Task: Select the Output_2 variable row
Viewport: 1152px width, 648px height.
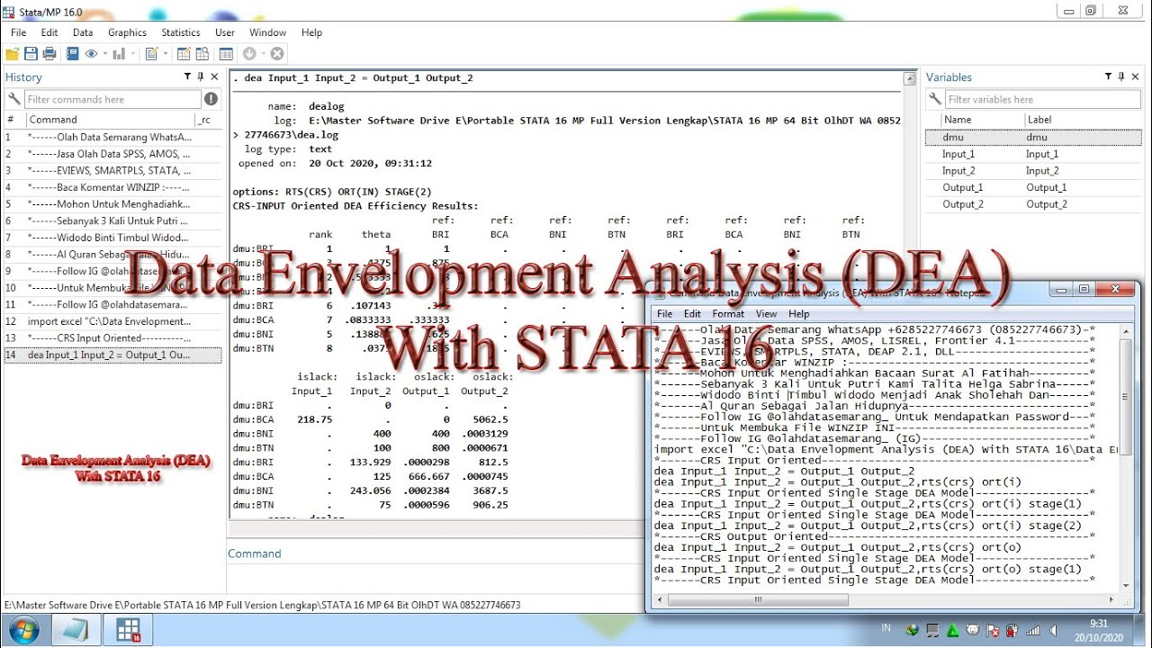Action: [1033, 204]
